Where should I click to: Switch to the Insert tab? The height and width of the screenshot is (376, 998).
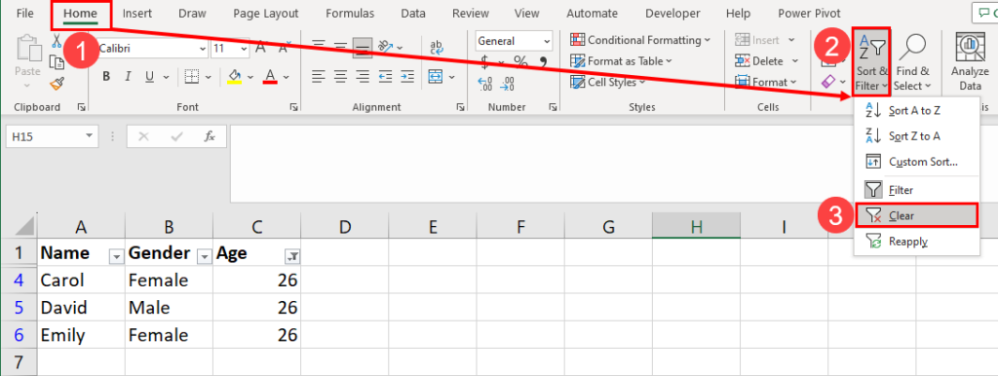click(136, 14)
